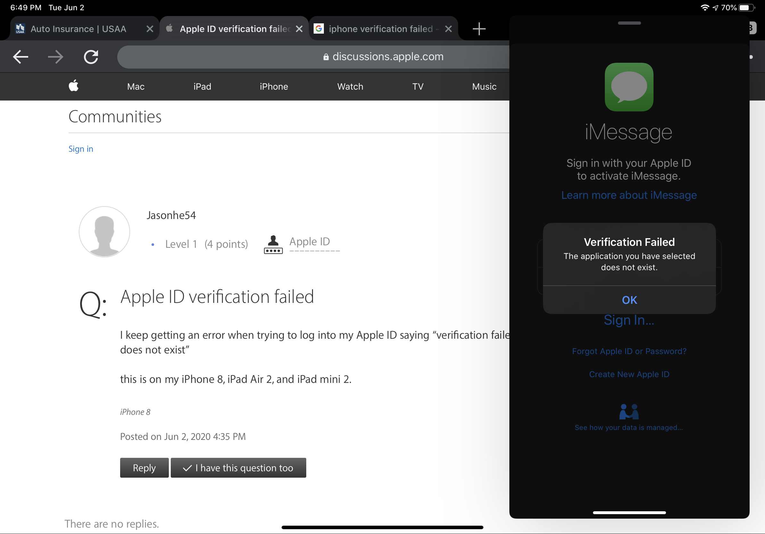Click the green iMessage app icon
765x534 pixels.
click(x=629, y=87)
